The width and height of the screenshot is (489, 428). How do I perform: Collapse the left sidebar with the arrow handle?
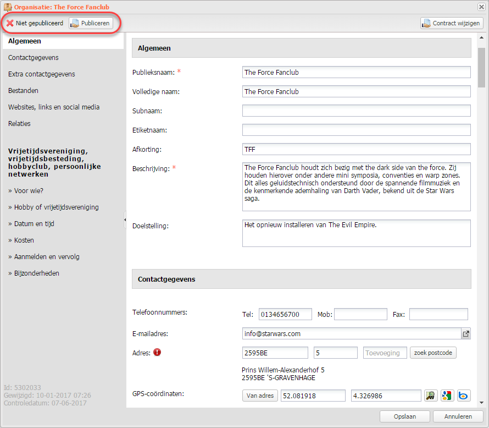click(125, 220)
